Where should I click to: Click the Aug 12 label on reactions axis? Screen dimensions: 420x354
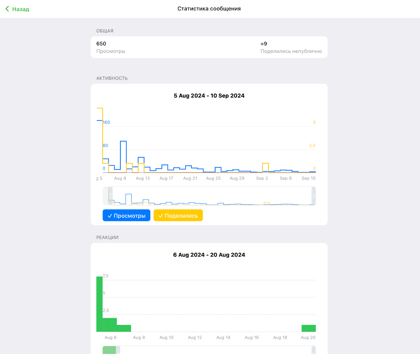pos(195,337)
